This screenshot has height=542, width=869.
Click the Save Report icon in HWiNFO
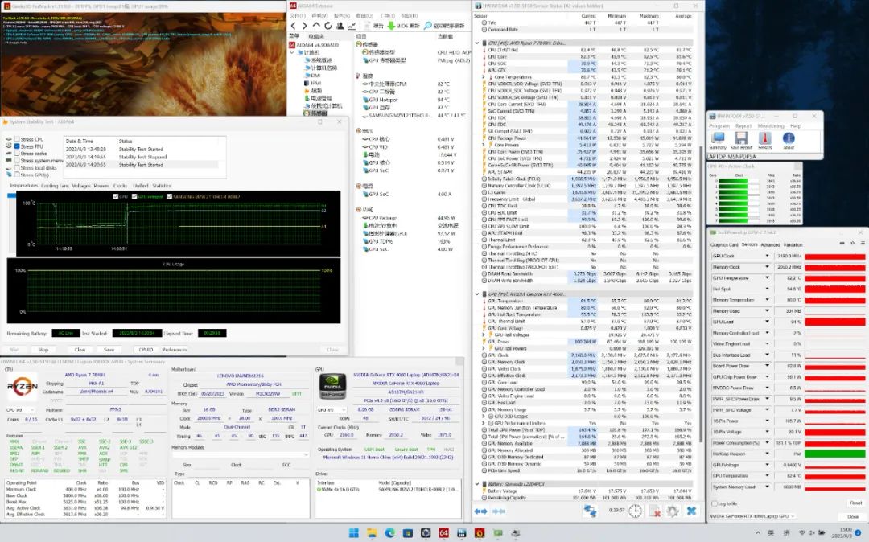click(741, 139)
